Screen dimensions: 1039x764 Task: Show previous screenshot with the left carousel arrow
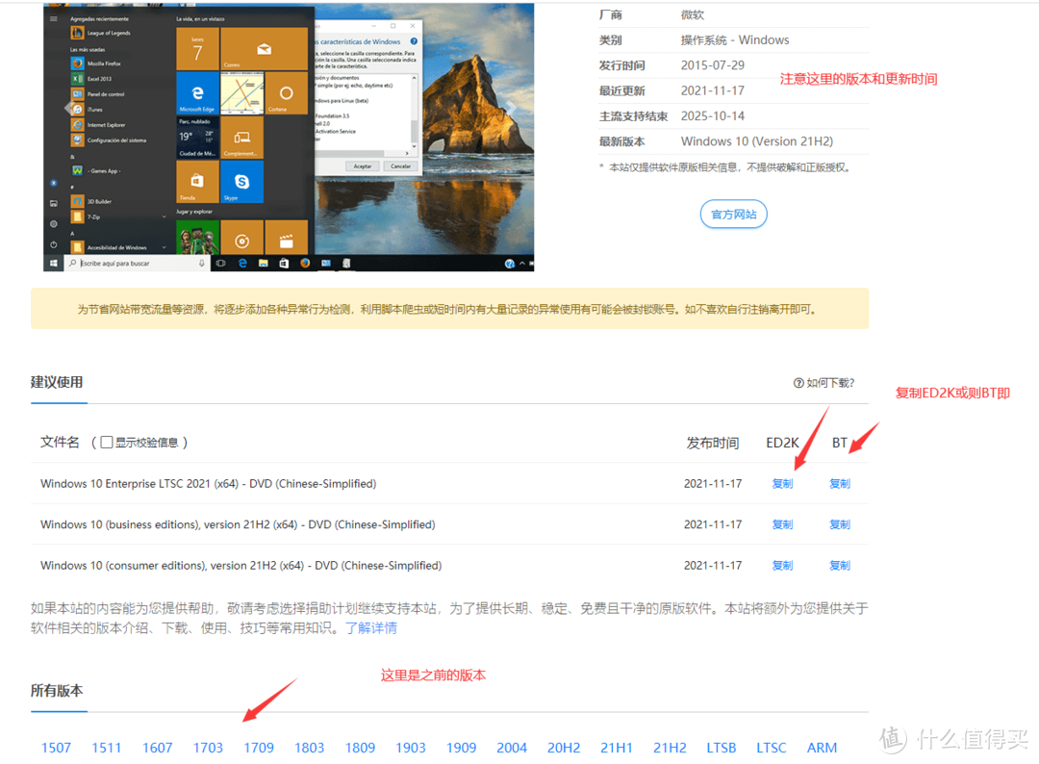point(67,110)
